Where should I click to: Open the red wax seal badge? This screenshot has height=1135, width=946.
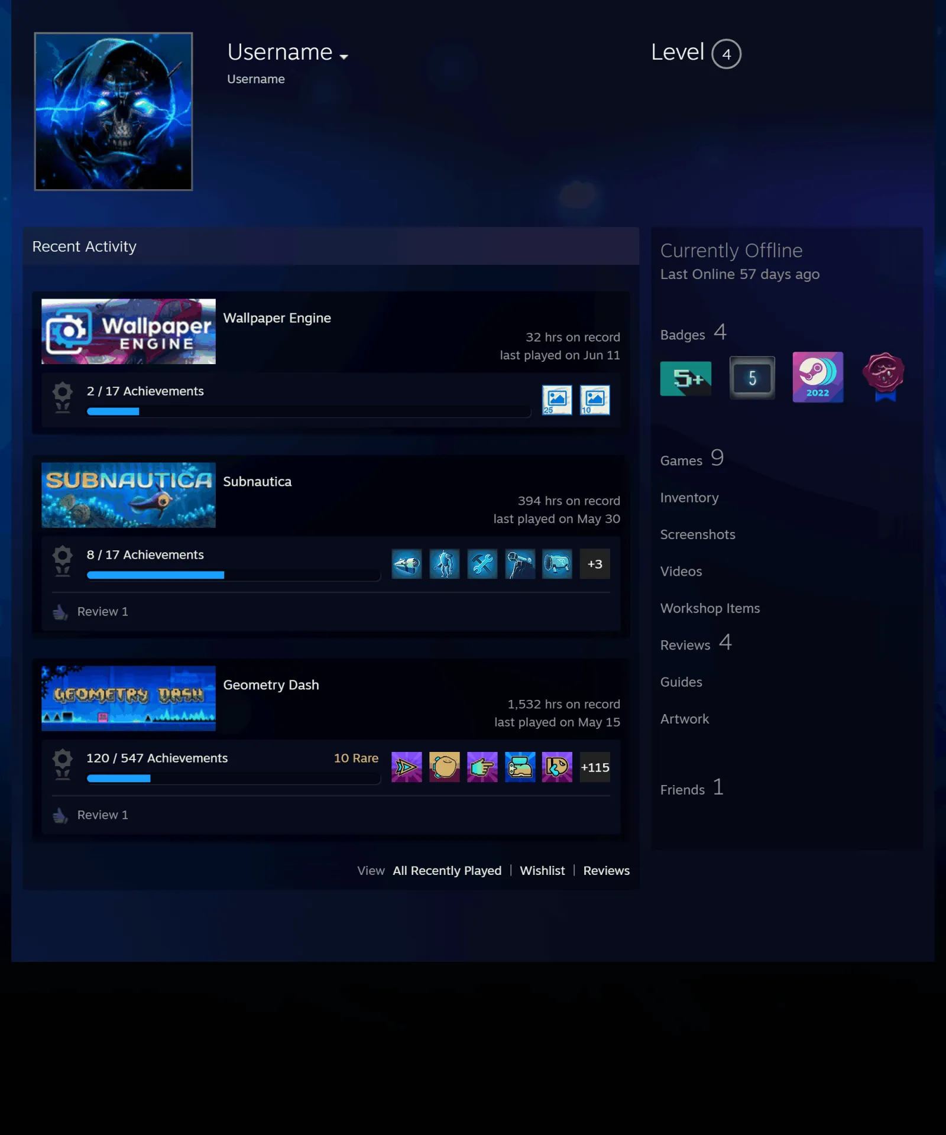tap(884, 377)
